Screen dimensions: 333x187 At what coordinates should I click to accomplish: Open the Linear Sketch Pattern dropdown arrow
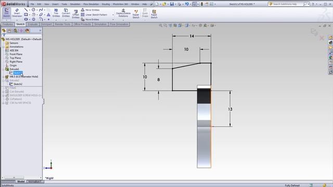point(113,15)
